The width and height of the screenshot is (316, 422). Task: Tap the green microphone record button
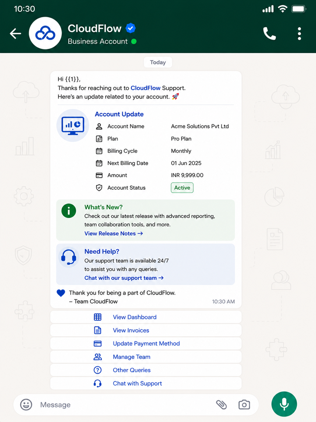pyautogui.click(x=284, y=404)
